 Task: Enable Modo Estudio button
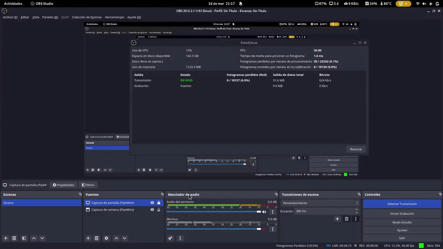[x=402, y=222]
